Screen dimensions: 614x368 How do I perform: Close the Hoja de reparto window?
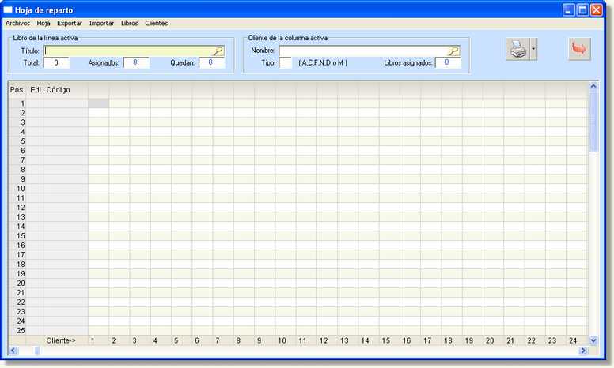(x=596, y=9)
